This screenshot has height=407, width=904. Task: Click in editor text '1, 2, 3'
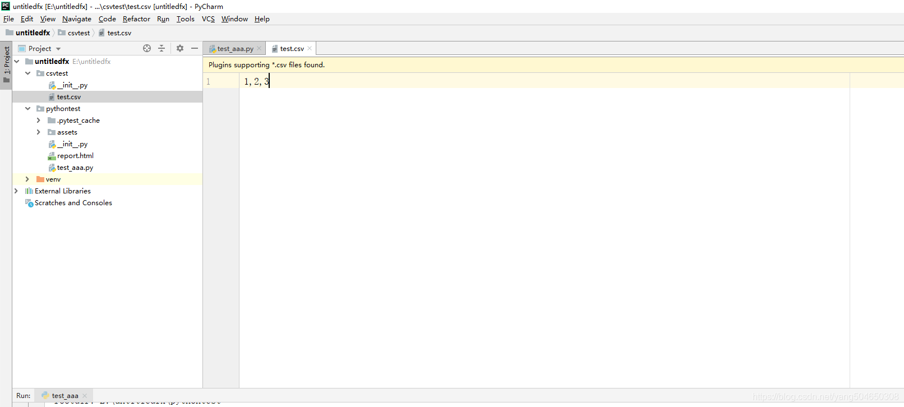pyautogui.click(x=256, y=82)
